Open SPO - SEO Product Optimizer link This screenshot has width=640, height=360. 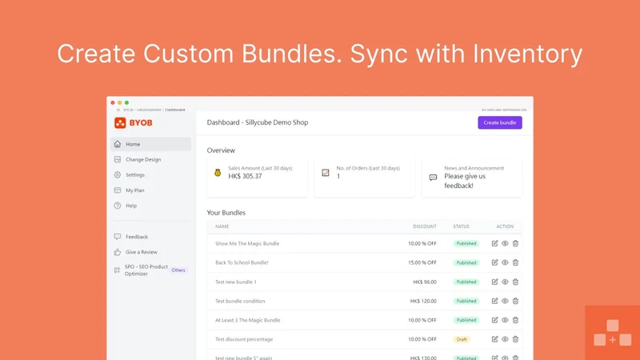146,270
